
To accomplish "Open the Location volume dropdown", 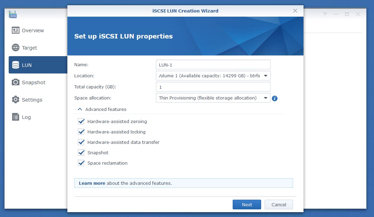I will click(213, 76).
